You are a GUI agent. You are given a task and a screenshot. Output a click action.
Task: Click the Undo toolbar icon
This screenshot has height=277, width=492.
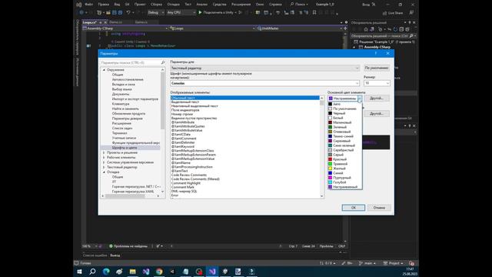coord(128,12)
